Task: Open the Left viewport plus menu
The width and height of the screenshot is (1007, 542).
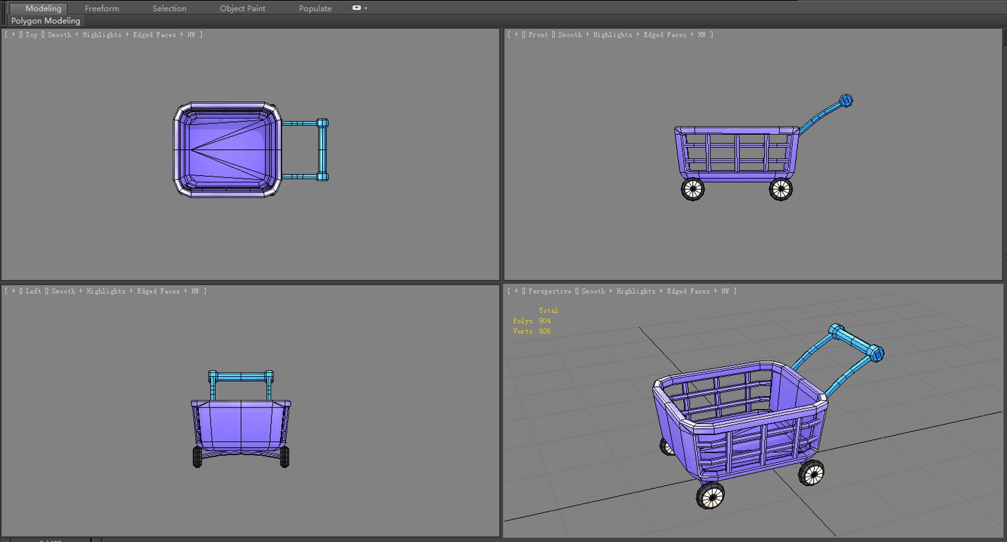Action: (13, 291)
